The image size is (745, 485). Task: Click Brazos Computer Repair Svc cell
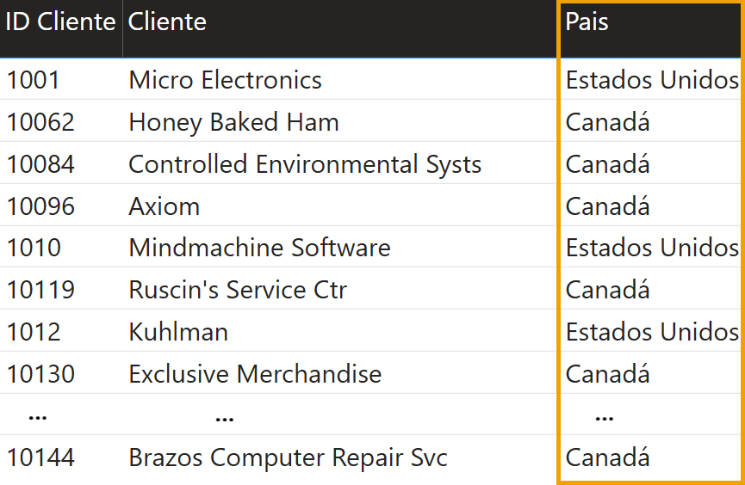(288, 457)
